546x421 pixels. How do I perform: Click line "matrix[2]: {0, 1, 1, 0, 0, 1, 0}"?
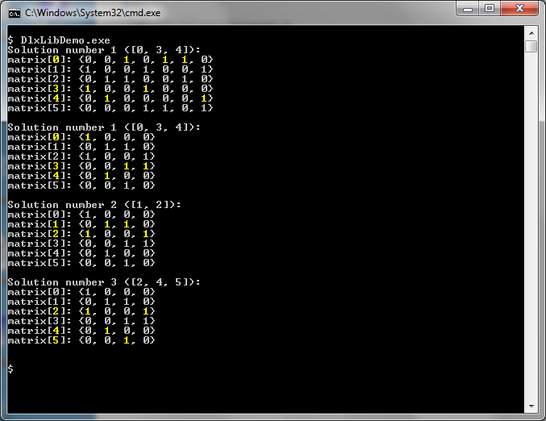110,79
